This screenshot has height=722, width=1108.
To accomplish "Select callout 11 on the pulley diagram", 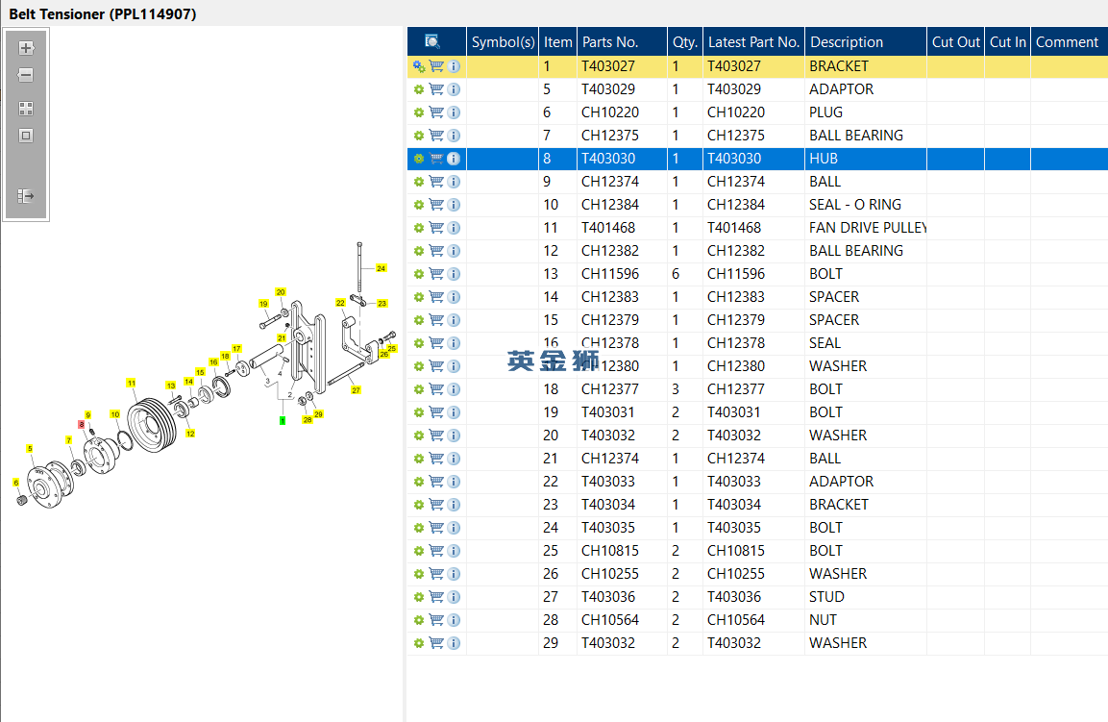I will coord(132,383).
